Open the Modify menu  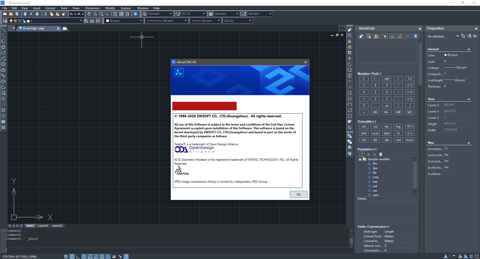[x=110, y=8]
